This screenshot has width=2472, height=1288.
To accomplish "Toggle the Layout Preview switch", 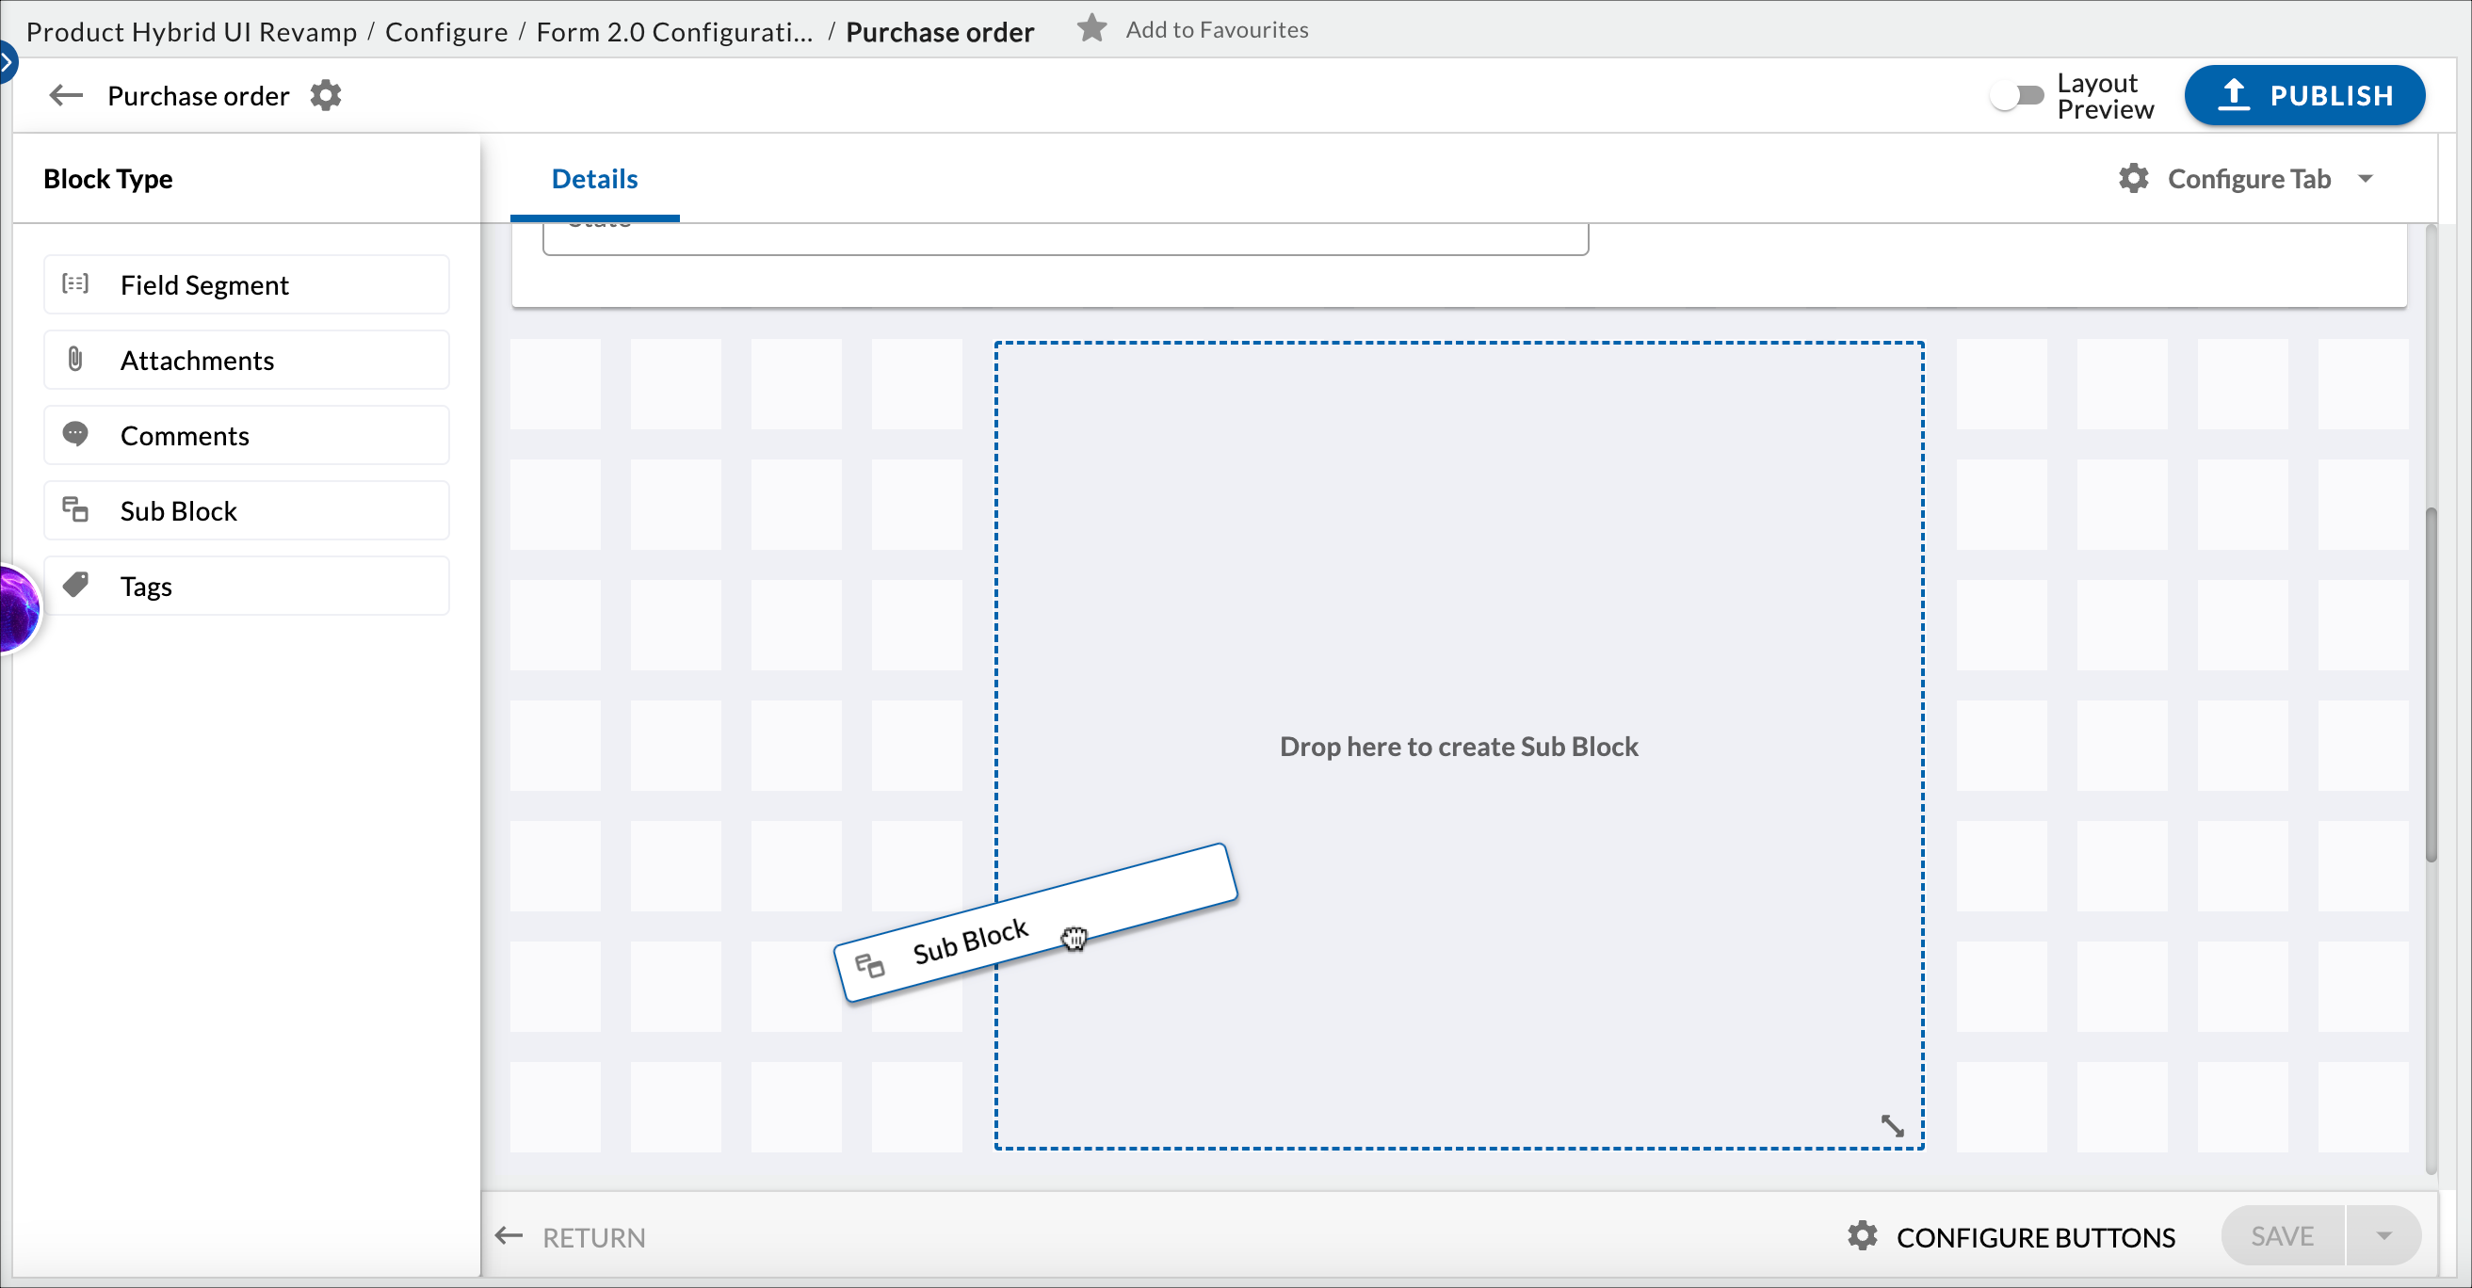I will coord(2016,95).
